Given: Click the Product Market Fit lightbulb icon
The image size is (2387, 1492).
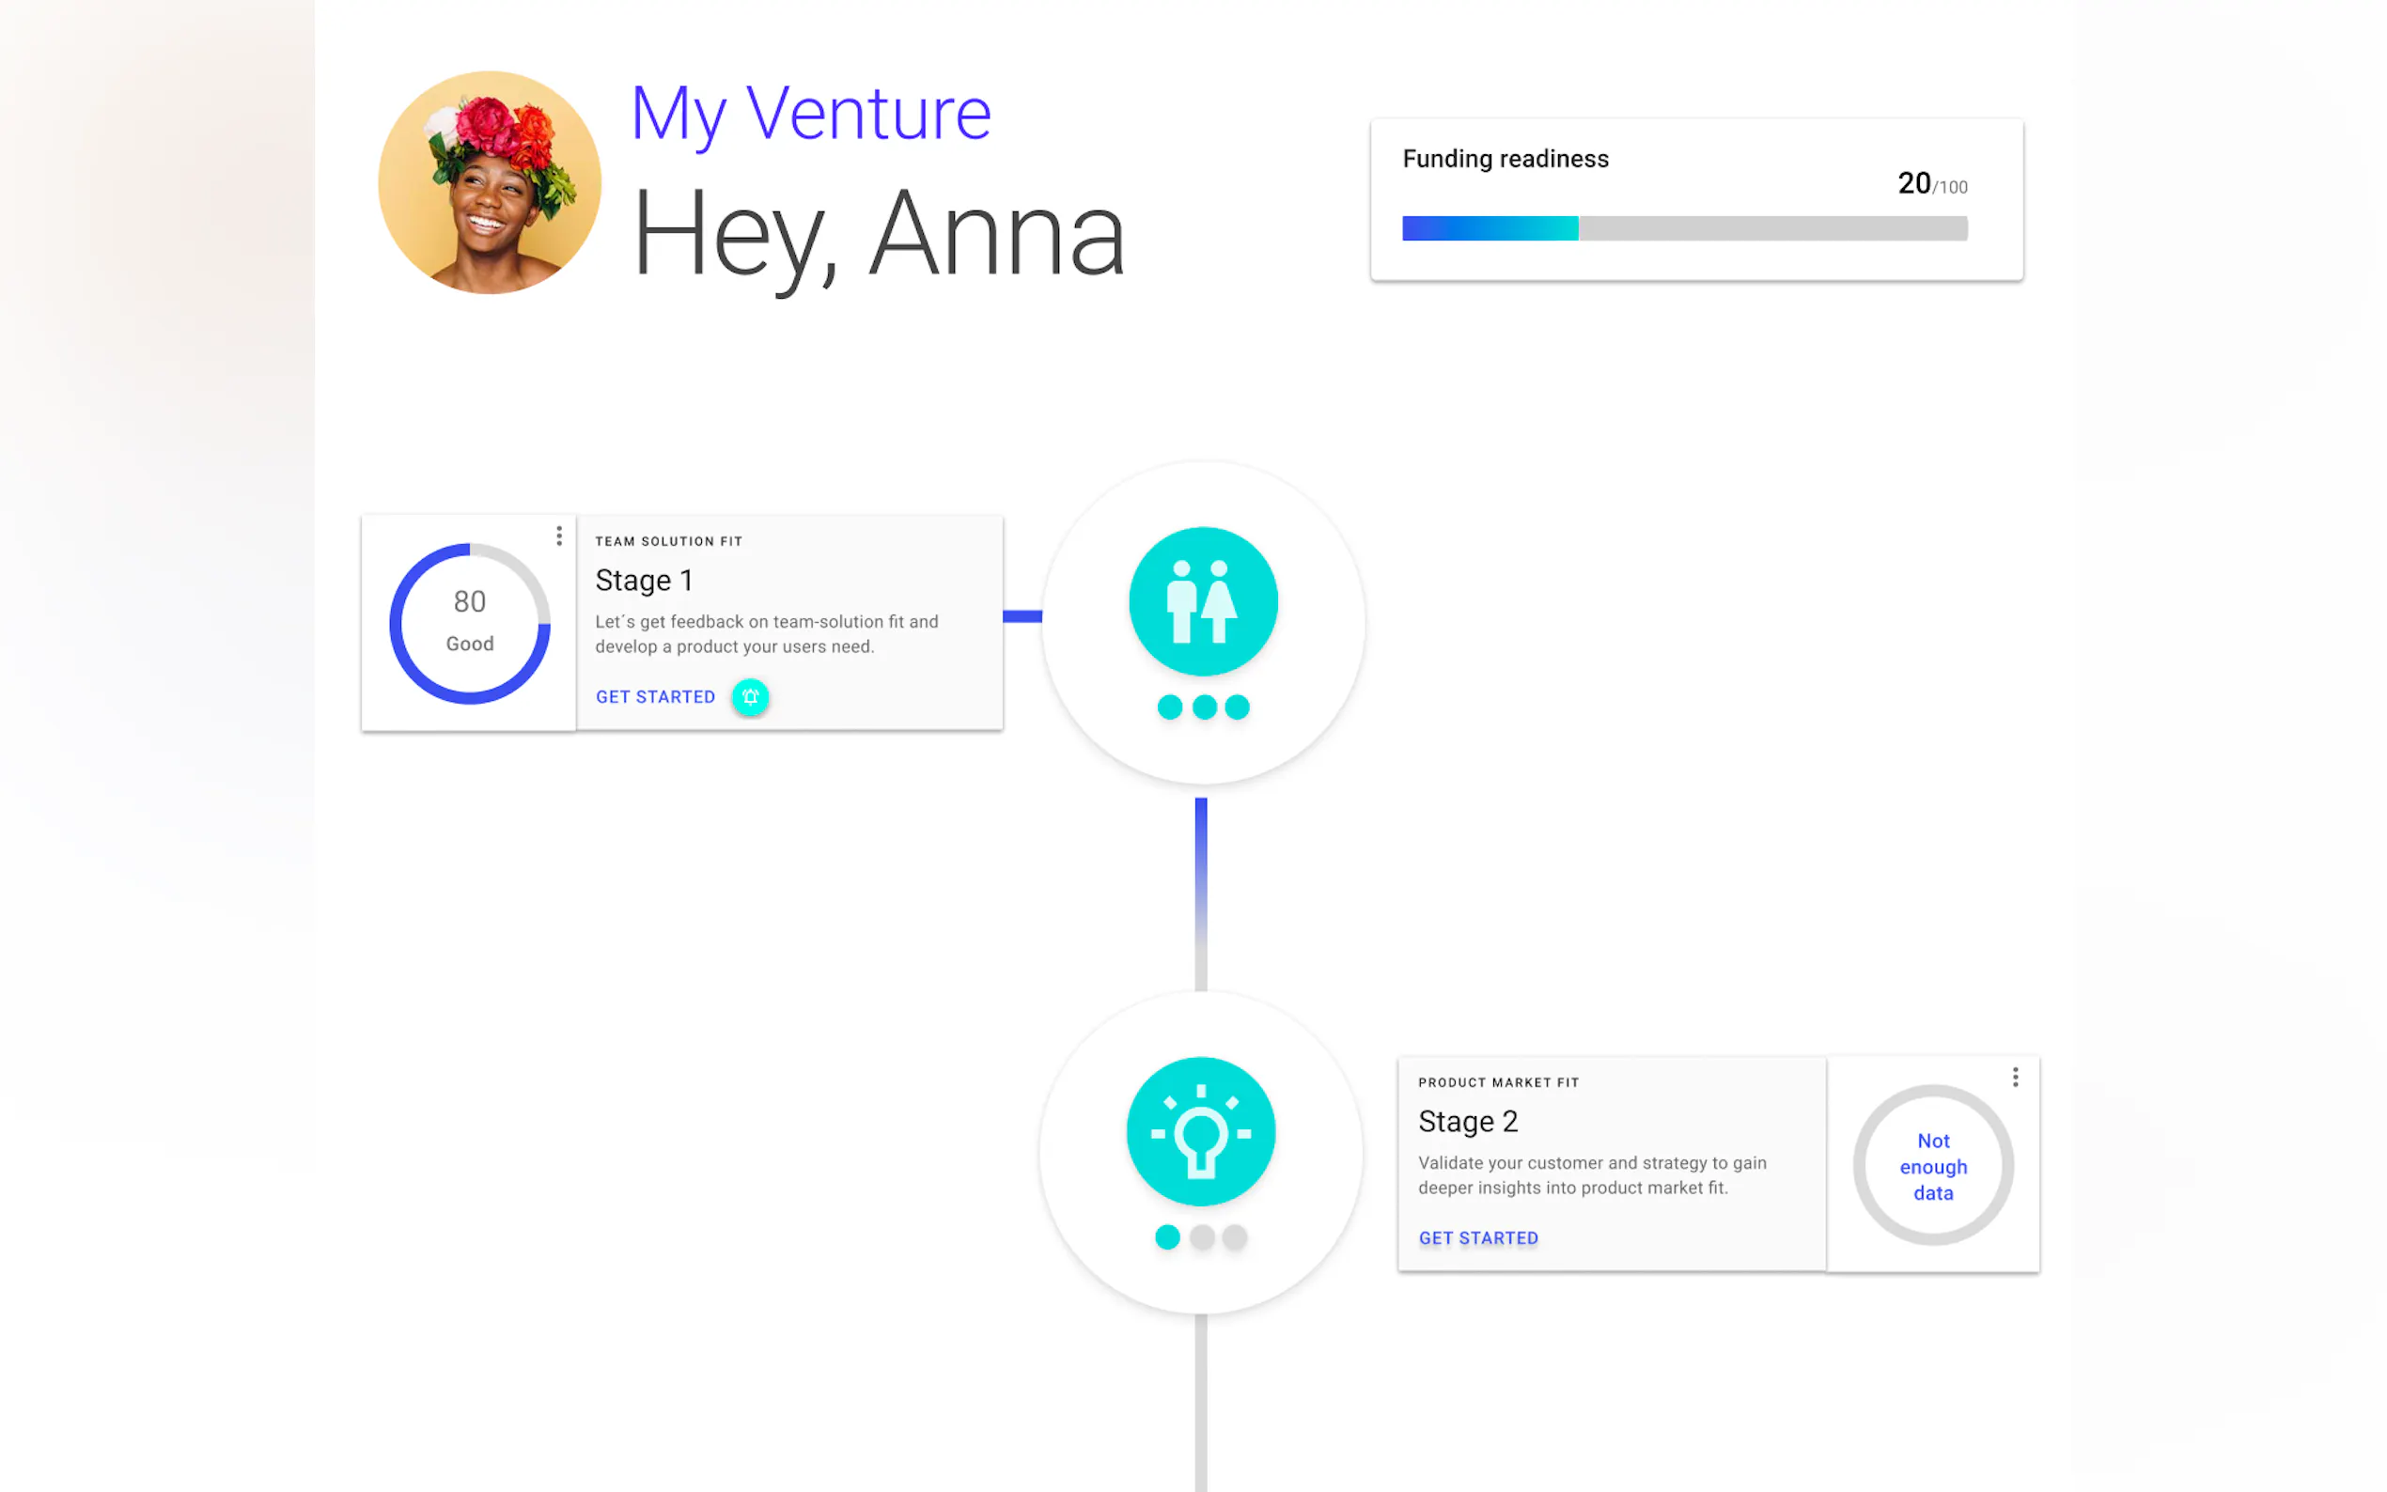Looking at the screenshot, I should tap(1200, 1131).
